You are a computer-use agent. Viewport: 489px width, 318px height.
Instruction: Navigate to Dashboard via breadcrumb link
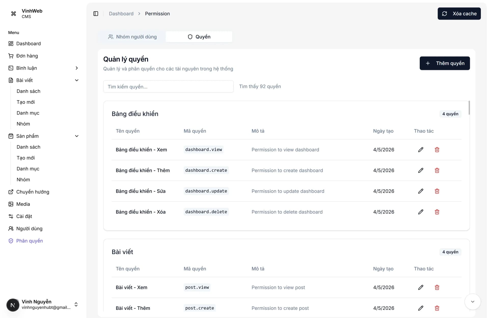pyautogui.click(x=121, y=14)
